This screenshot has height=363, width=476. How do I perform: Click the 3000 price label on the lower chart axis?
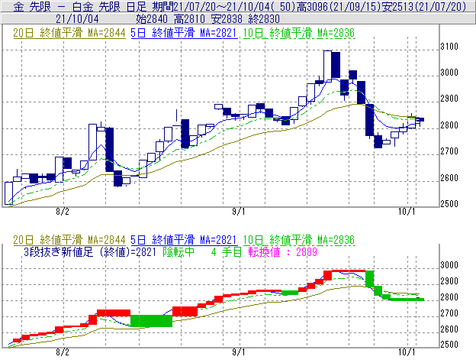(449, 265)
